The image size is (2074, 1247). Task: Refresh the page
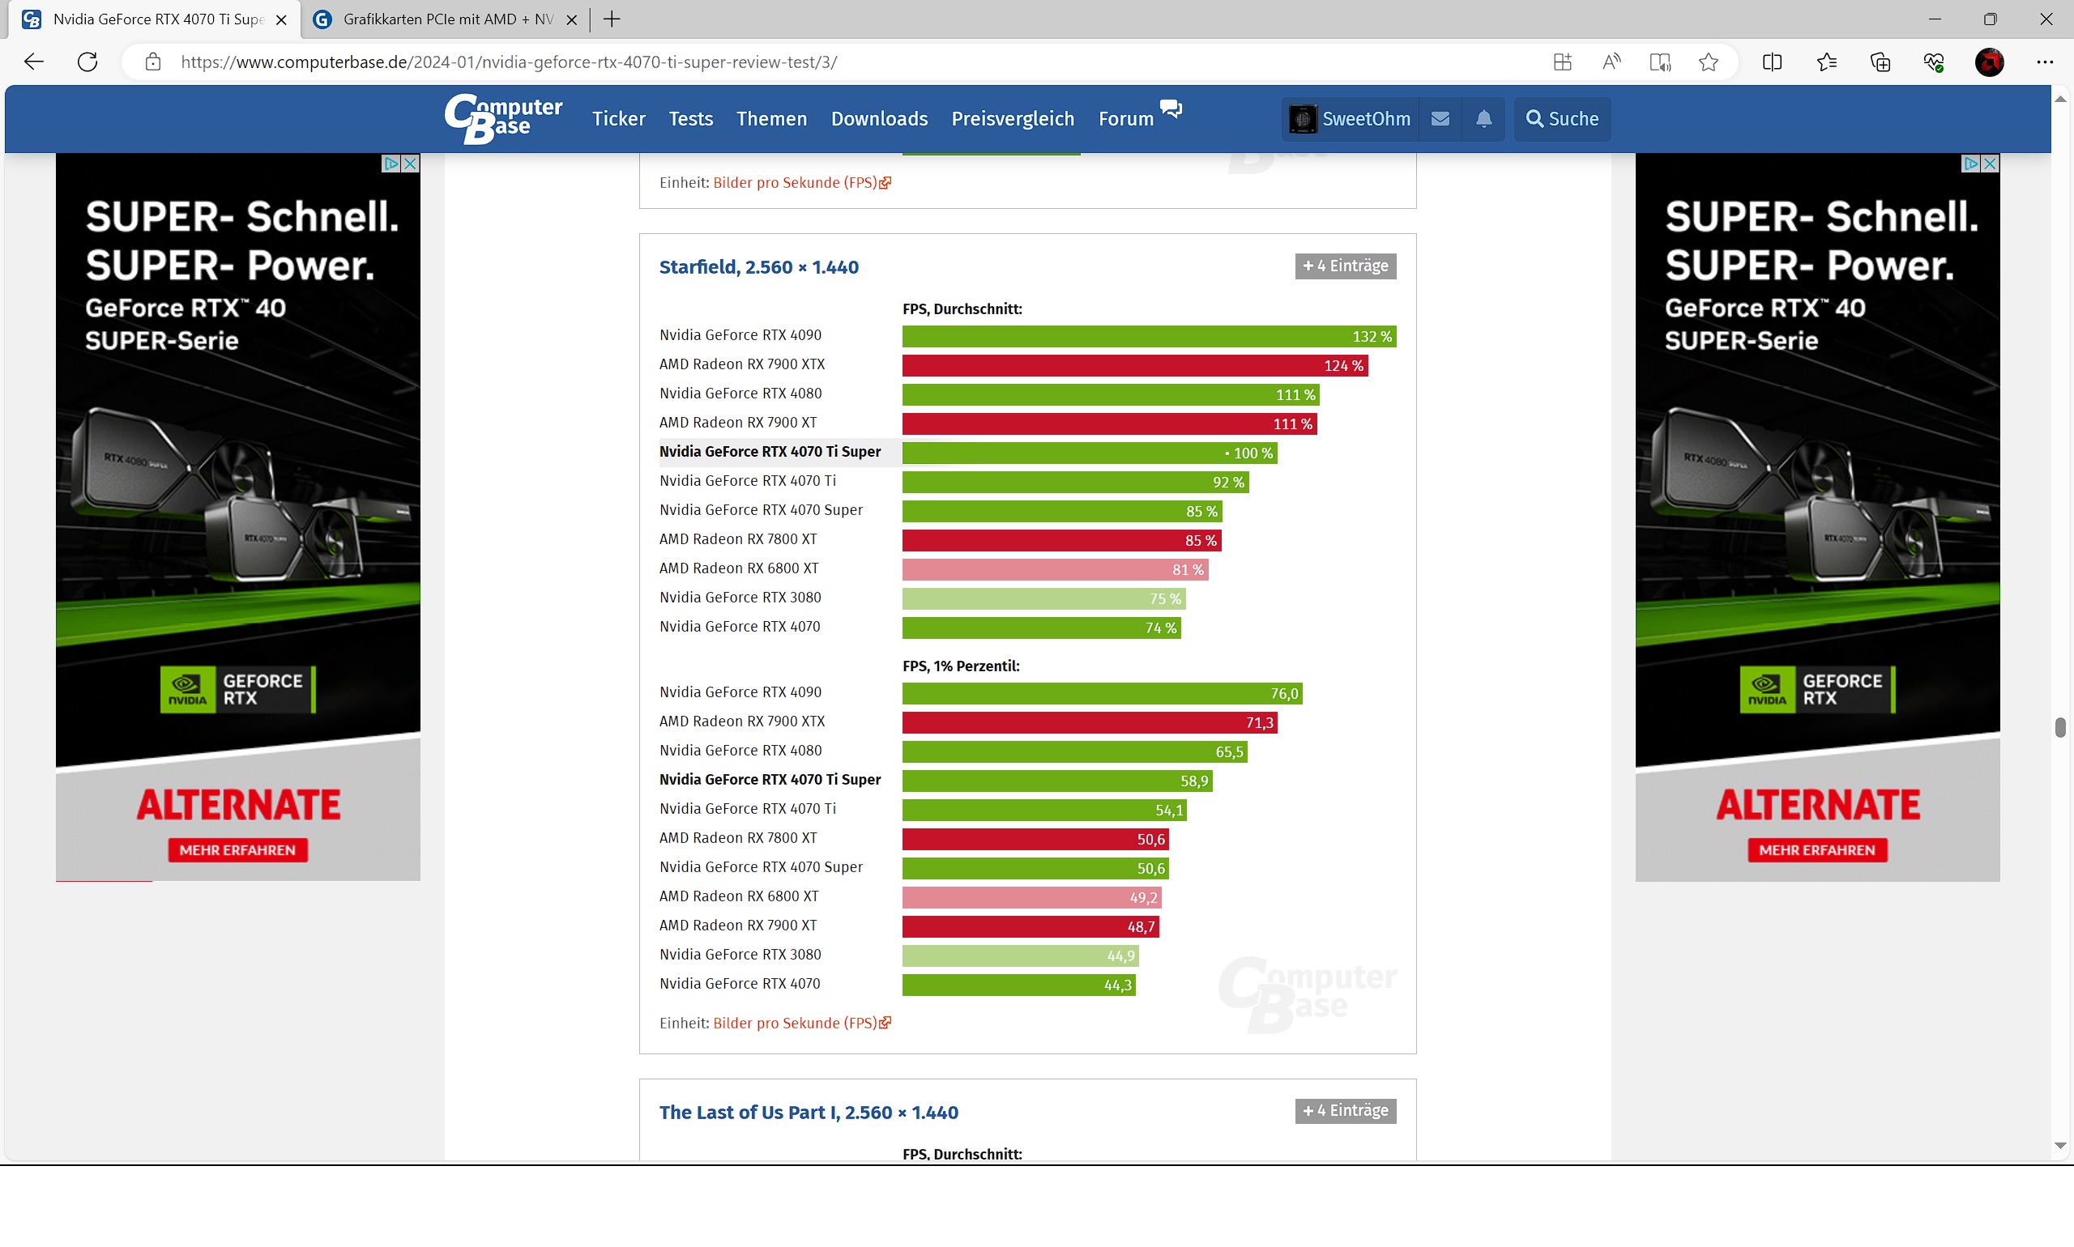click(x=87, y=62)
